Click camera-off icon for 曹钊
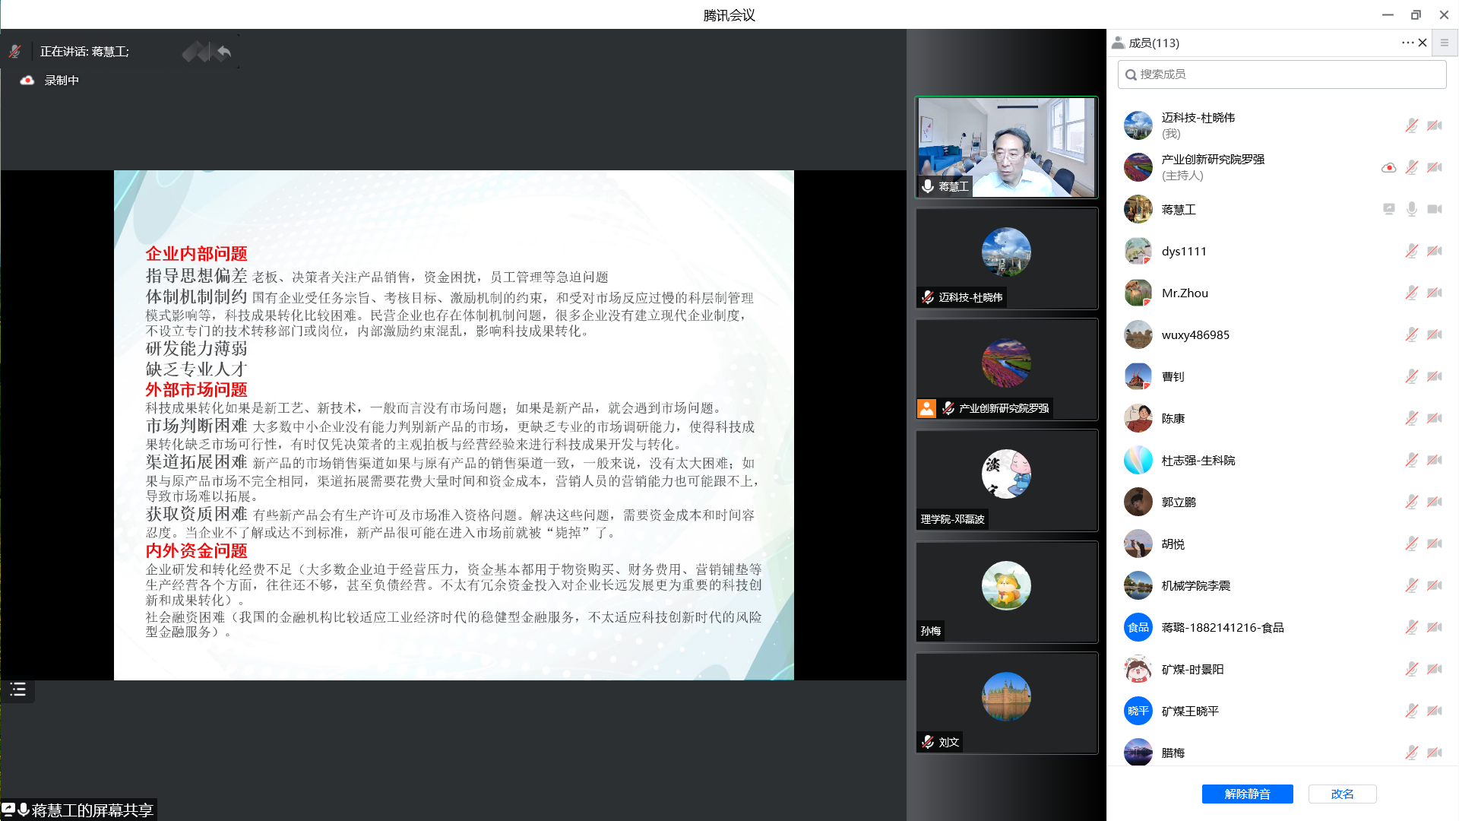Viewport: 1459px width, 821px height. [1434, 376]
